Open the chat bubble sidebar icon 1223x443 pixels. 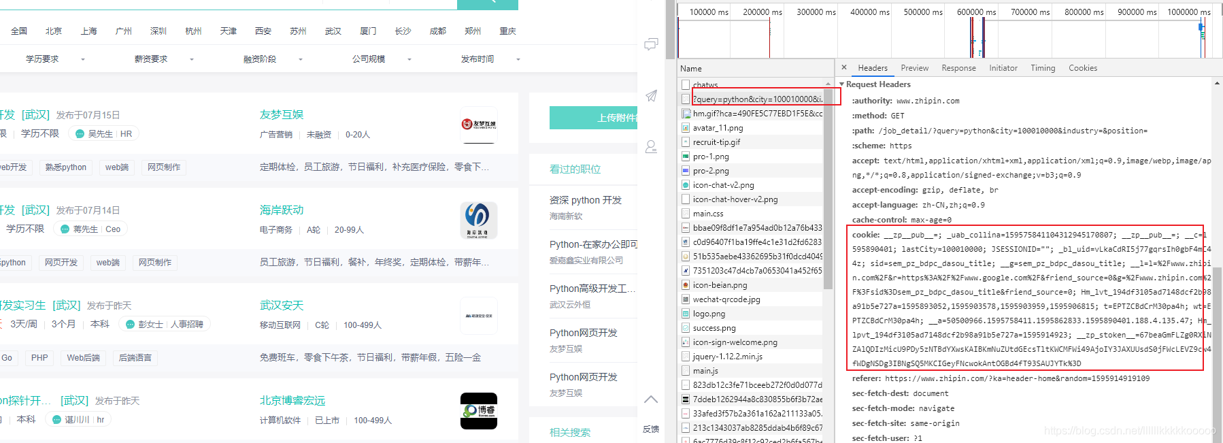[x=651, y=44]
